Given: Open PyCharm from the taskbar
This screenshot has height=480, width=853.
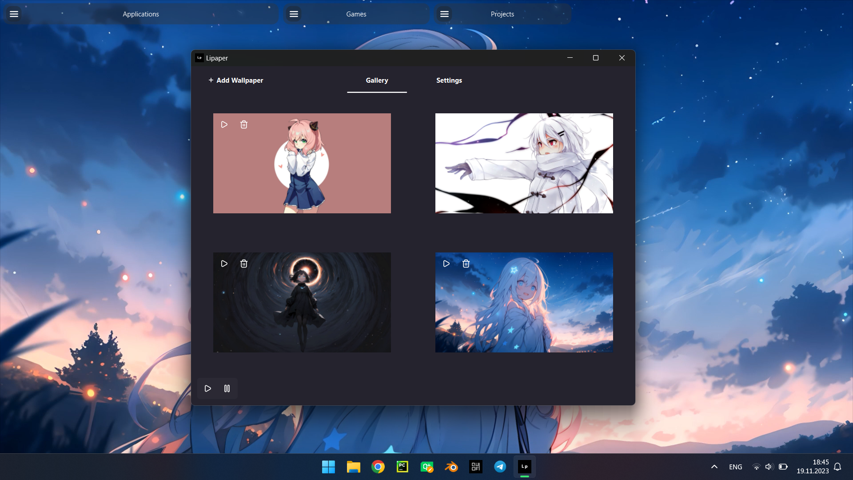Looking at the screenshot, I should (402, 467).
